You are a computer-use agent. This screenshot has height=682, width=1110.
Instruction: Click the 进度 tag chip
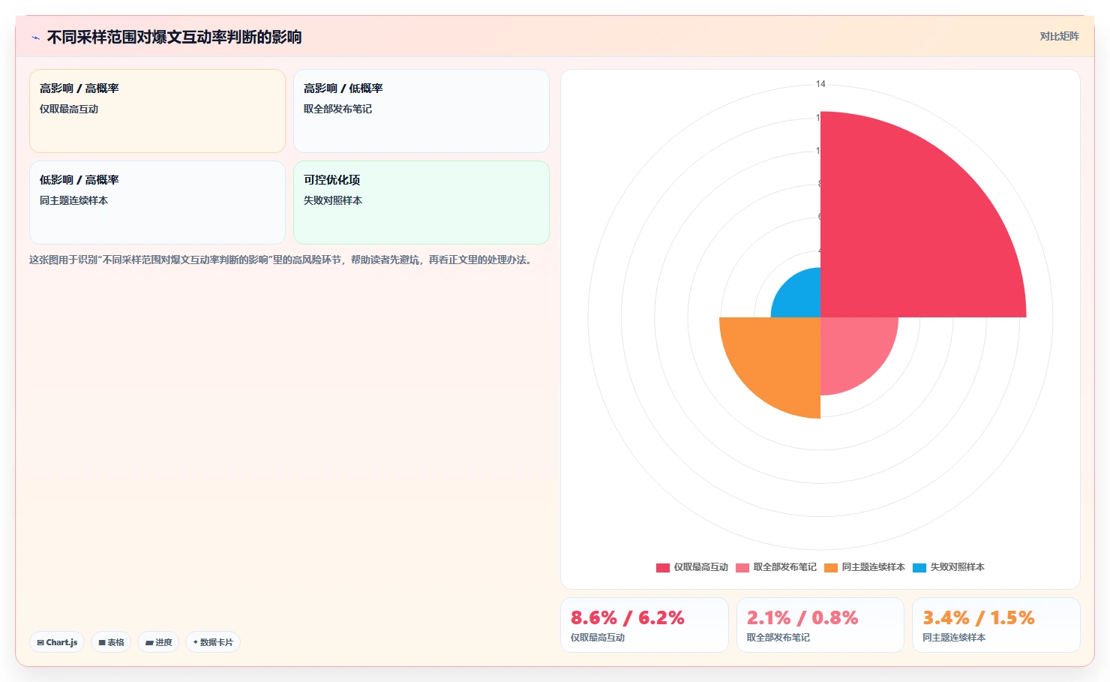158,642
